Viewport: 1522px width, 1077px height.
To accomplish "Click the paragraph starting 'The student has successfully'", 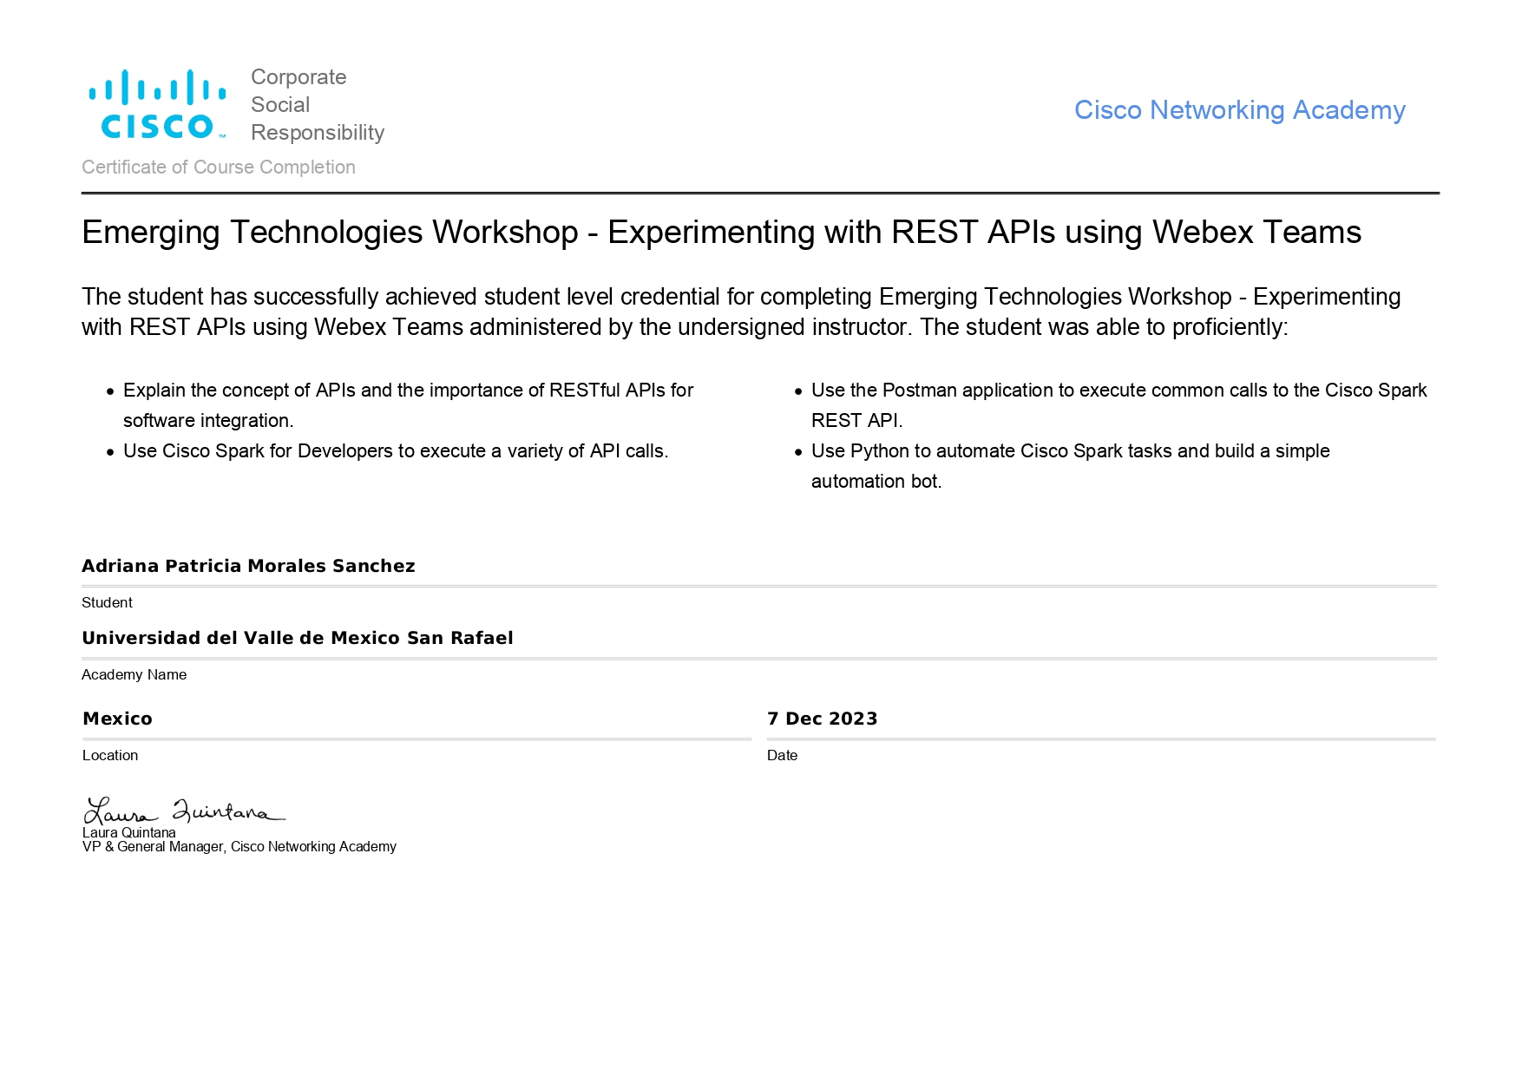I will pyautogui.click(x=740, y=312).
